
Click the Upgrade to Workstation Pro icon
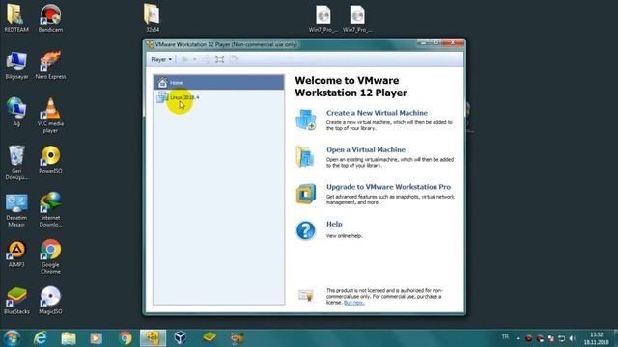click(306, 194)
